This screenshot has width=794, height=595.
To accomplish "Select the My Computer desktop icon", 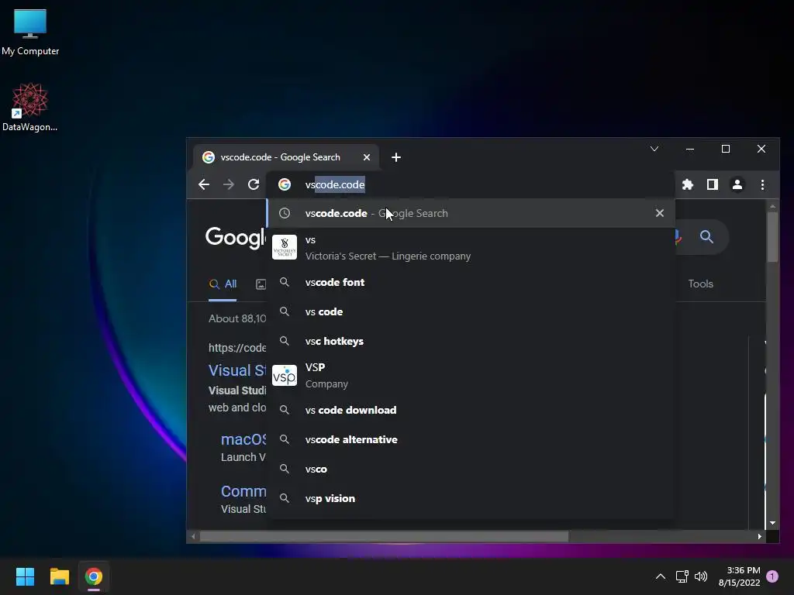I will [x=30, y=33].
